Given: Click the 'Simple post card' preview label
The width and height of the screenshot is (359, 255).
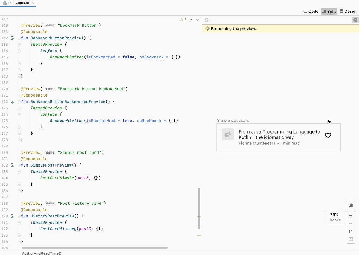Looking at the screenshot, I should (x=233, y=121).
